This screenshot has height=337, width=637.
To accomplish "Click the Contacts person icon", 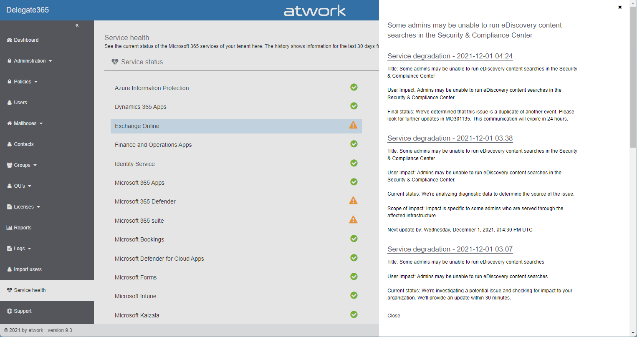I will [10, 144].
